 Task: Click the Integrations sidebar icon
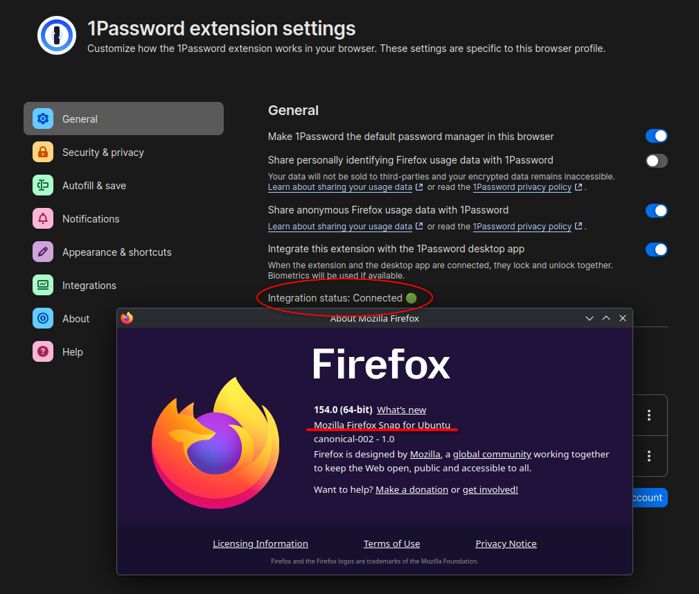[x=43, y=285]
